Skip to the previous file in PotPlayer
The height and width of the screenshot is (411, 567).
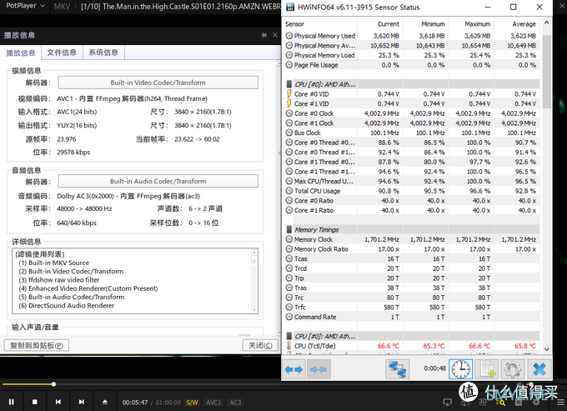(x=58, y=402)
